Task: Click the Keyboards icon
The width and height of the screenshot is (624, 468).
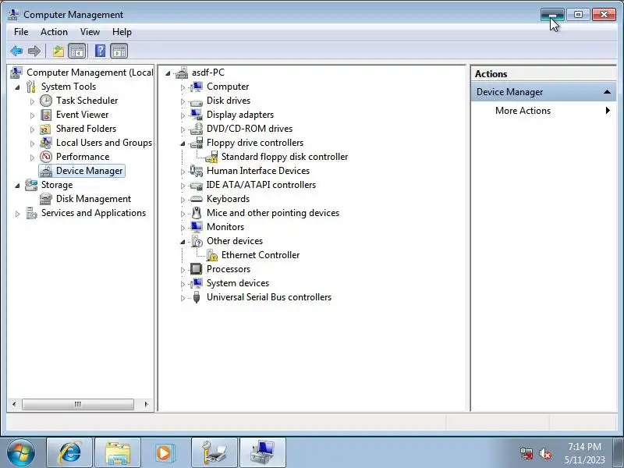Action: pos(197,199)
